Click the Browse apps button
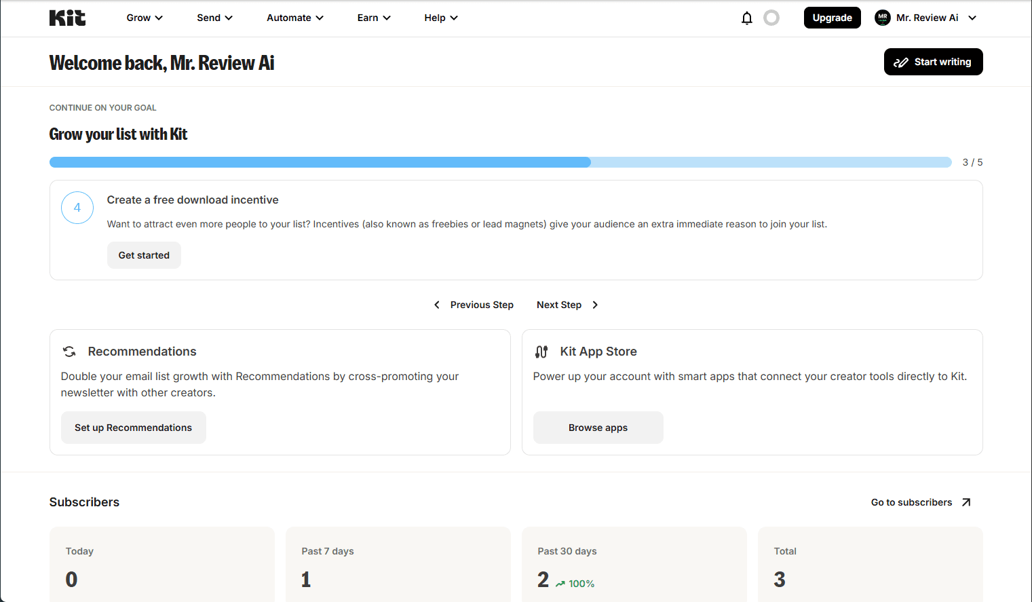Image resolution: width=1032 pixels, height=602 pixels. pos(598,428)
